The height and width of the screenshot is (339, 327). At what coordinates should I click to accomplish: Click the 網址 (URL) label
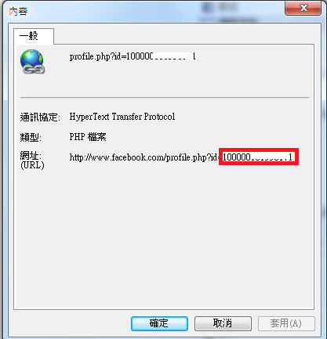(x=32, y=160)
